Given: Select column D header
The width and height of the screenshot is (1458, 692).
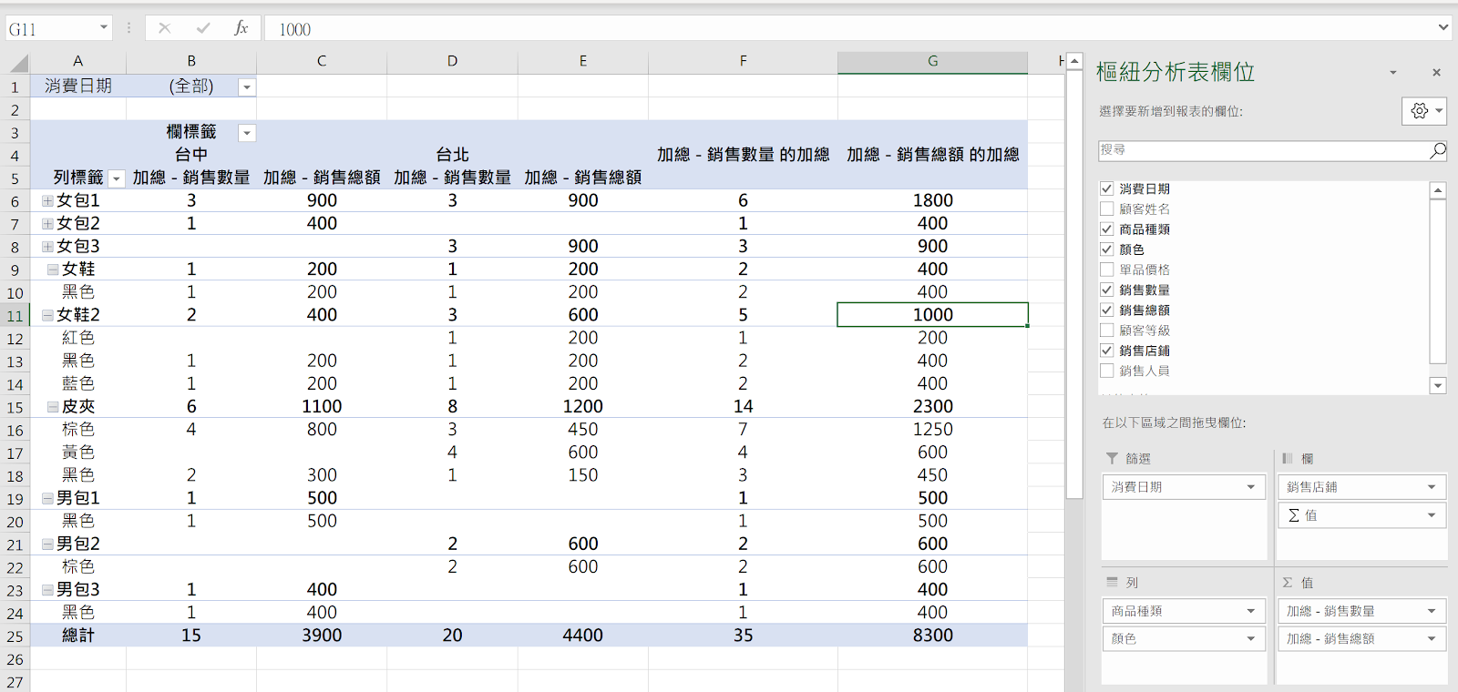Looking at the screenshot, I should (x=452, y=62).
